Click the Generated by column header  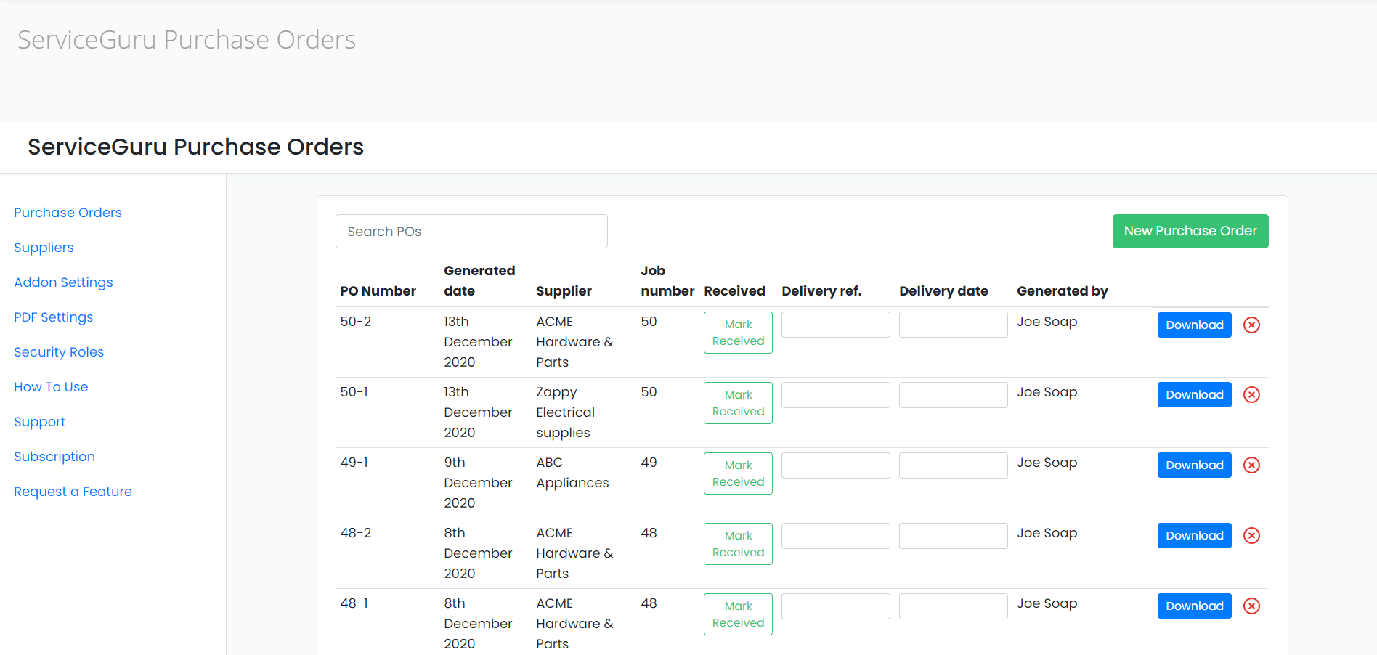1062,291
